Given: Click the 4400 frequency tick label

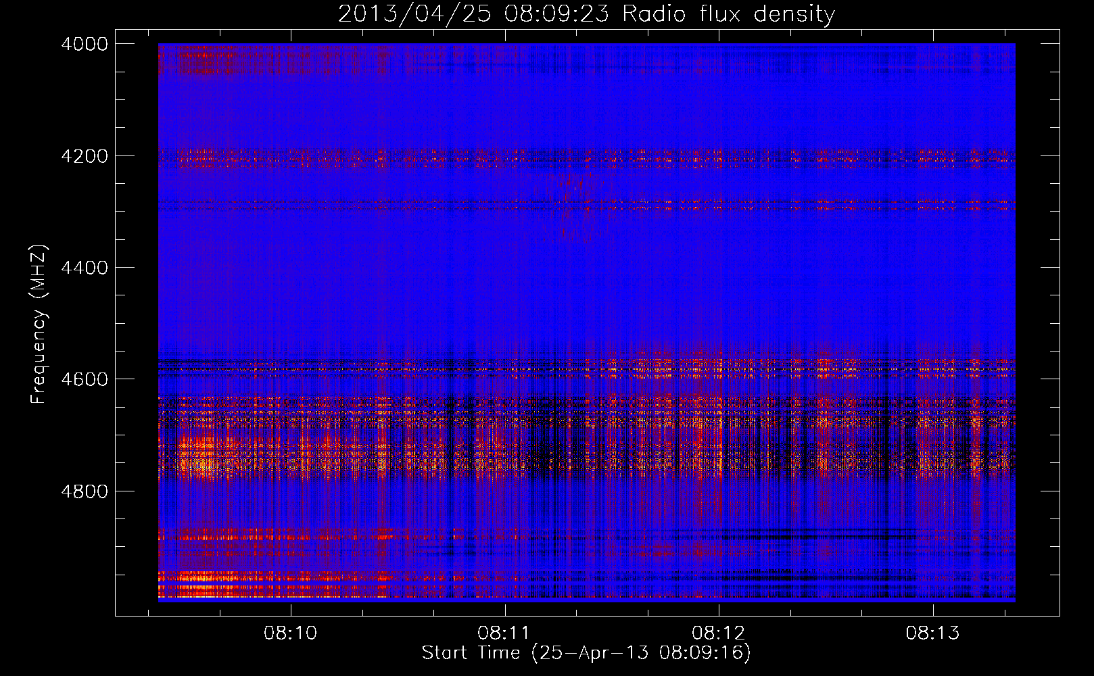Looking at the screenshot, I should point(85,268).
